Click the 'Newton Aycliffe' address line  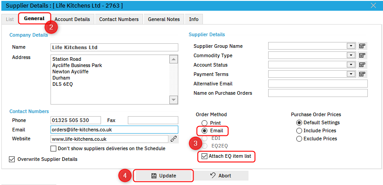tap(70, 71)
